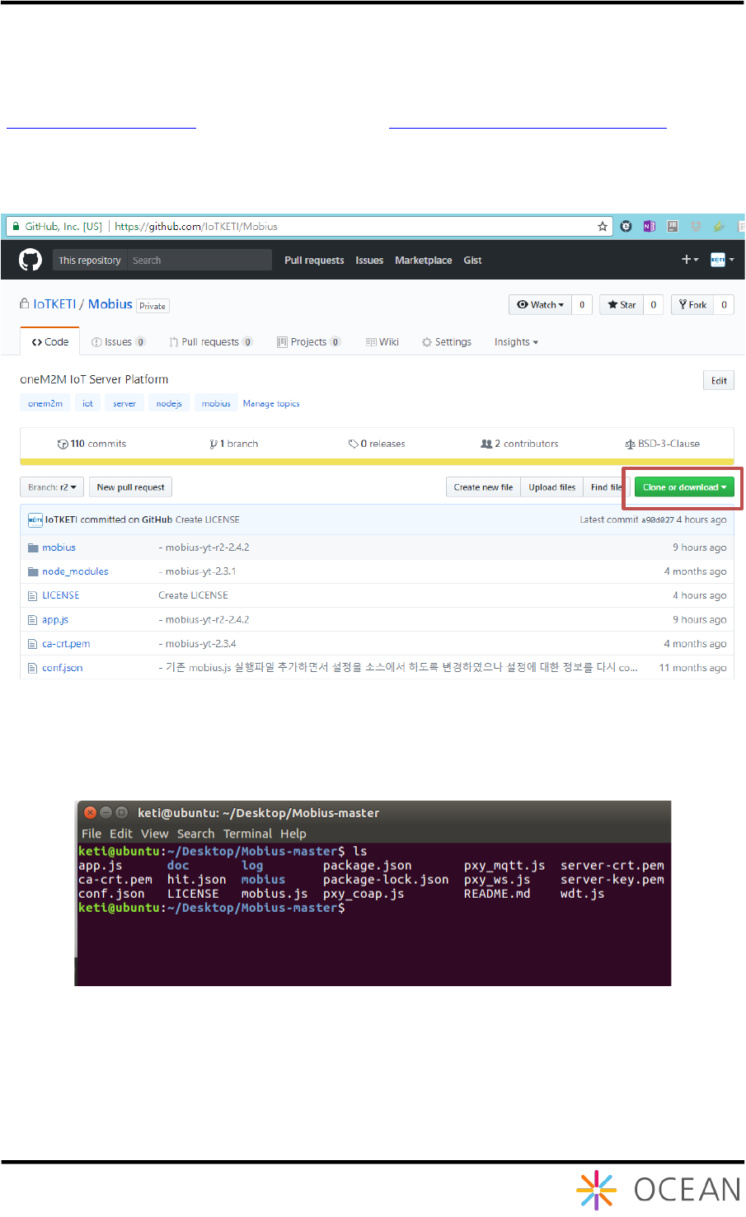Click the Search field in GitHub header
Viewport: 746px width, 1217px height.
pos(199,261)
